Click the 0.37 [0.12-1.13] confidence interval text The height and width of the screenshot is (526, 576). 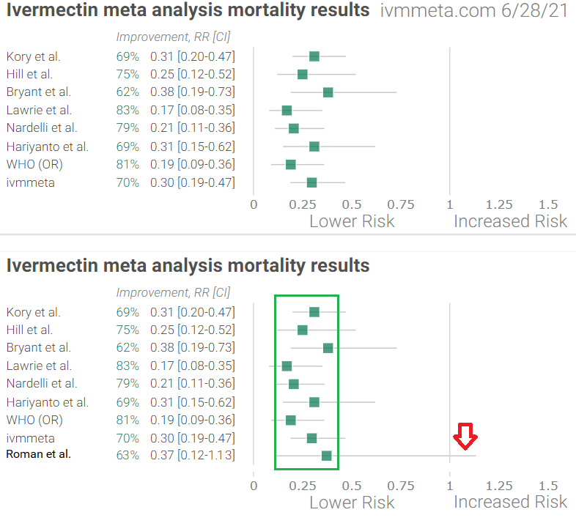click(192, 456)
